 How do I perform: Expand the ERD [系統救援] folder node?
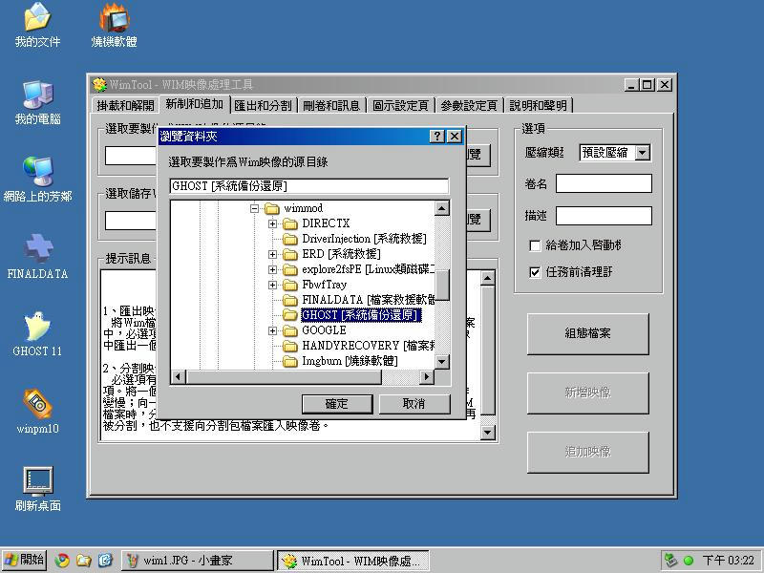(272, 254)
